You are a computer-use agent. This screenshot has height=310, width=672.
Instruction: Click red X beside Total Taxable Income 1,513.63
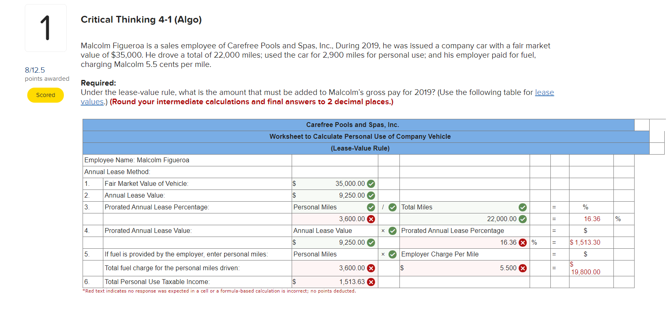pos(371,282)
